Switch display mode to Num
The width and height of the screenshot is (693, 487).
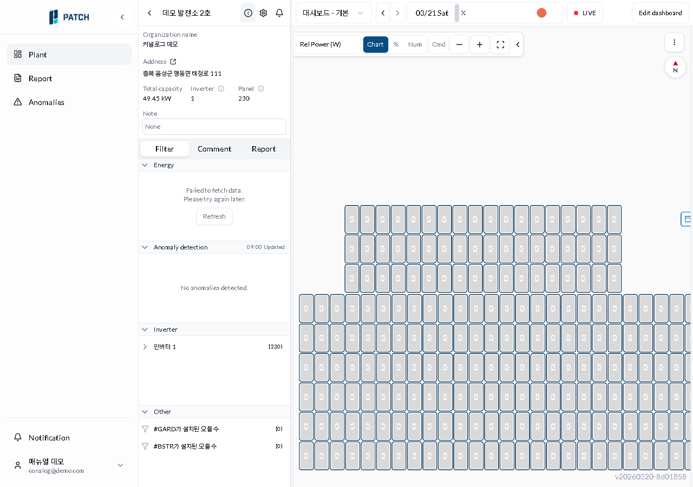point(415,44)
